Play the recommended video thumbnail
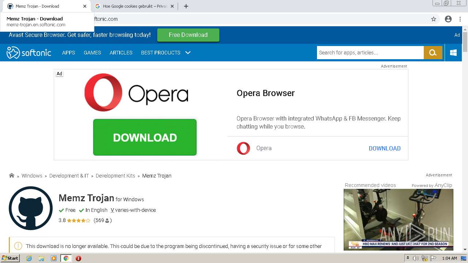 (x=399, y=220)
